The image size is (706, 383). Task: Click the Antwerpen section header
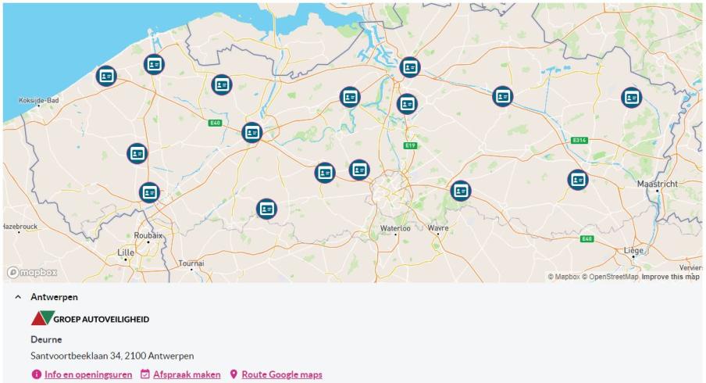[x=54, y=297]
